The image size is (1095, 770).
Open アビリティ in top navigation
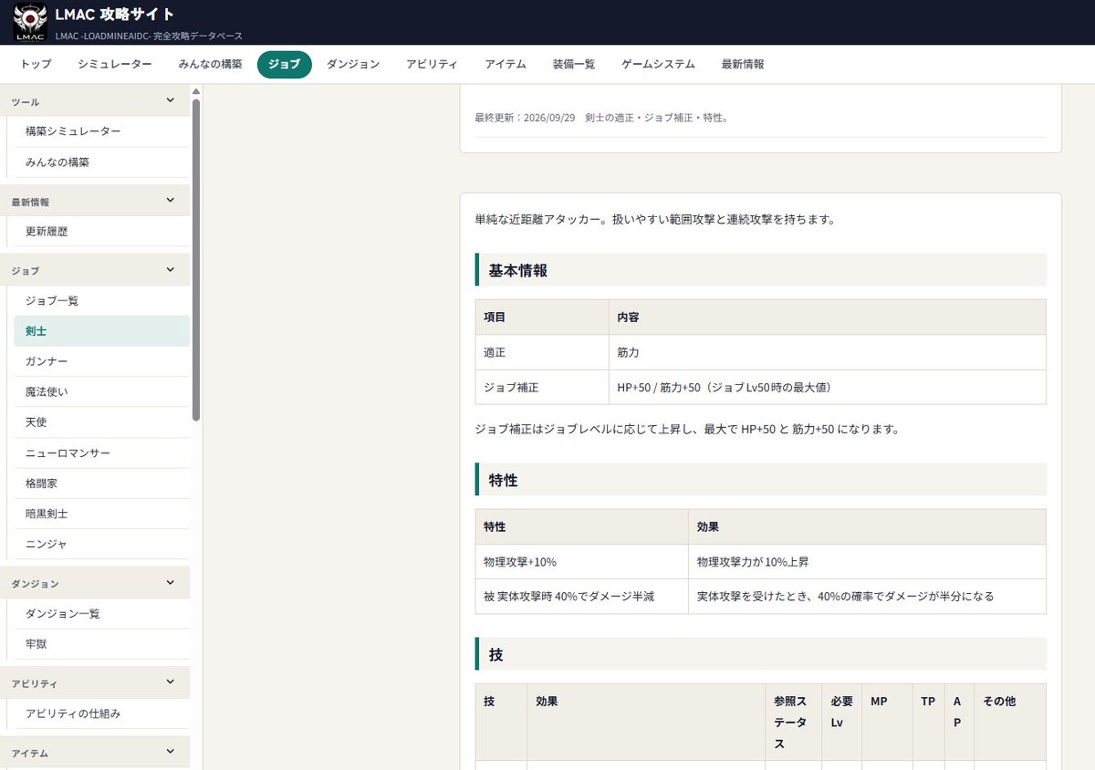[x=433, y=65]
